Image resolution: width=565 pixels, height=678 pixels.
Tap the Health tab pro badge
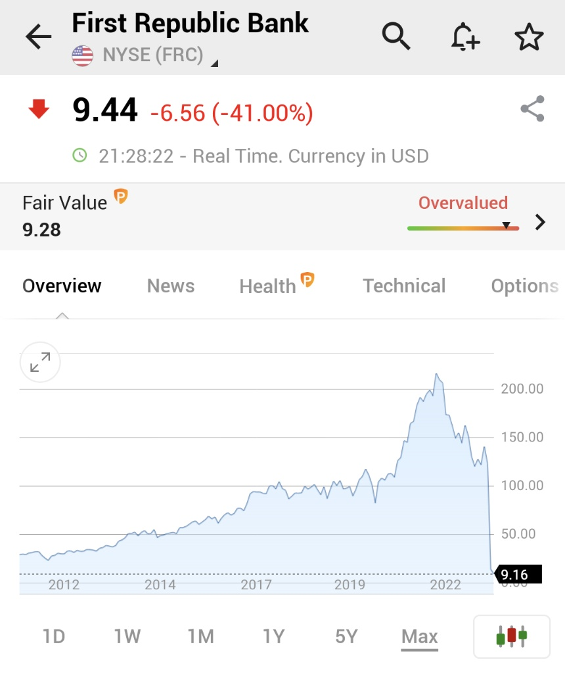pyautogui.click(x=307, y=280)
